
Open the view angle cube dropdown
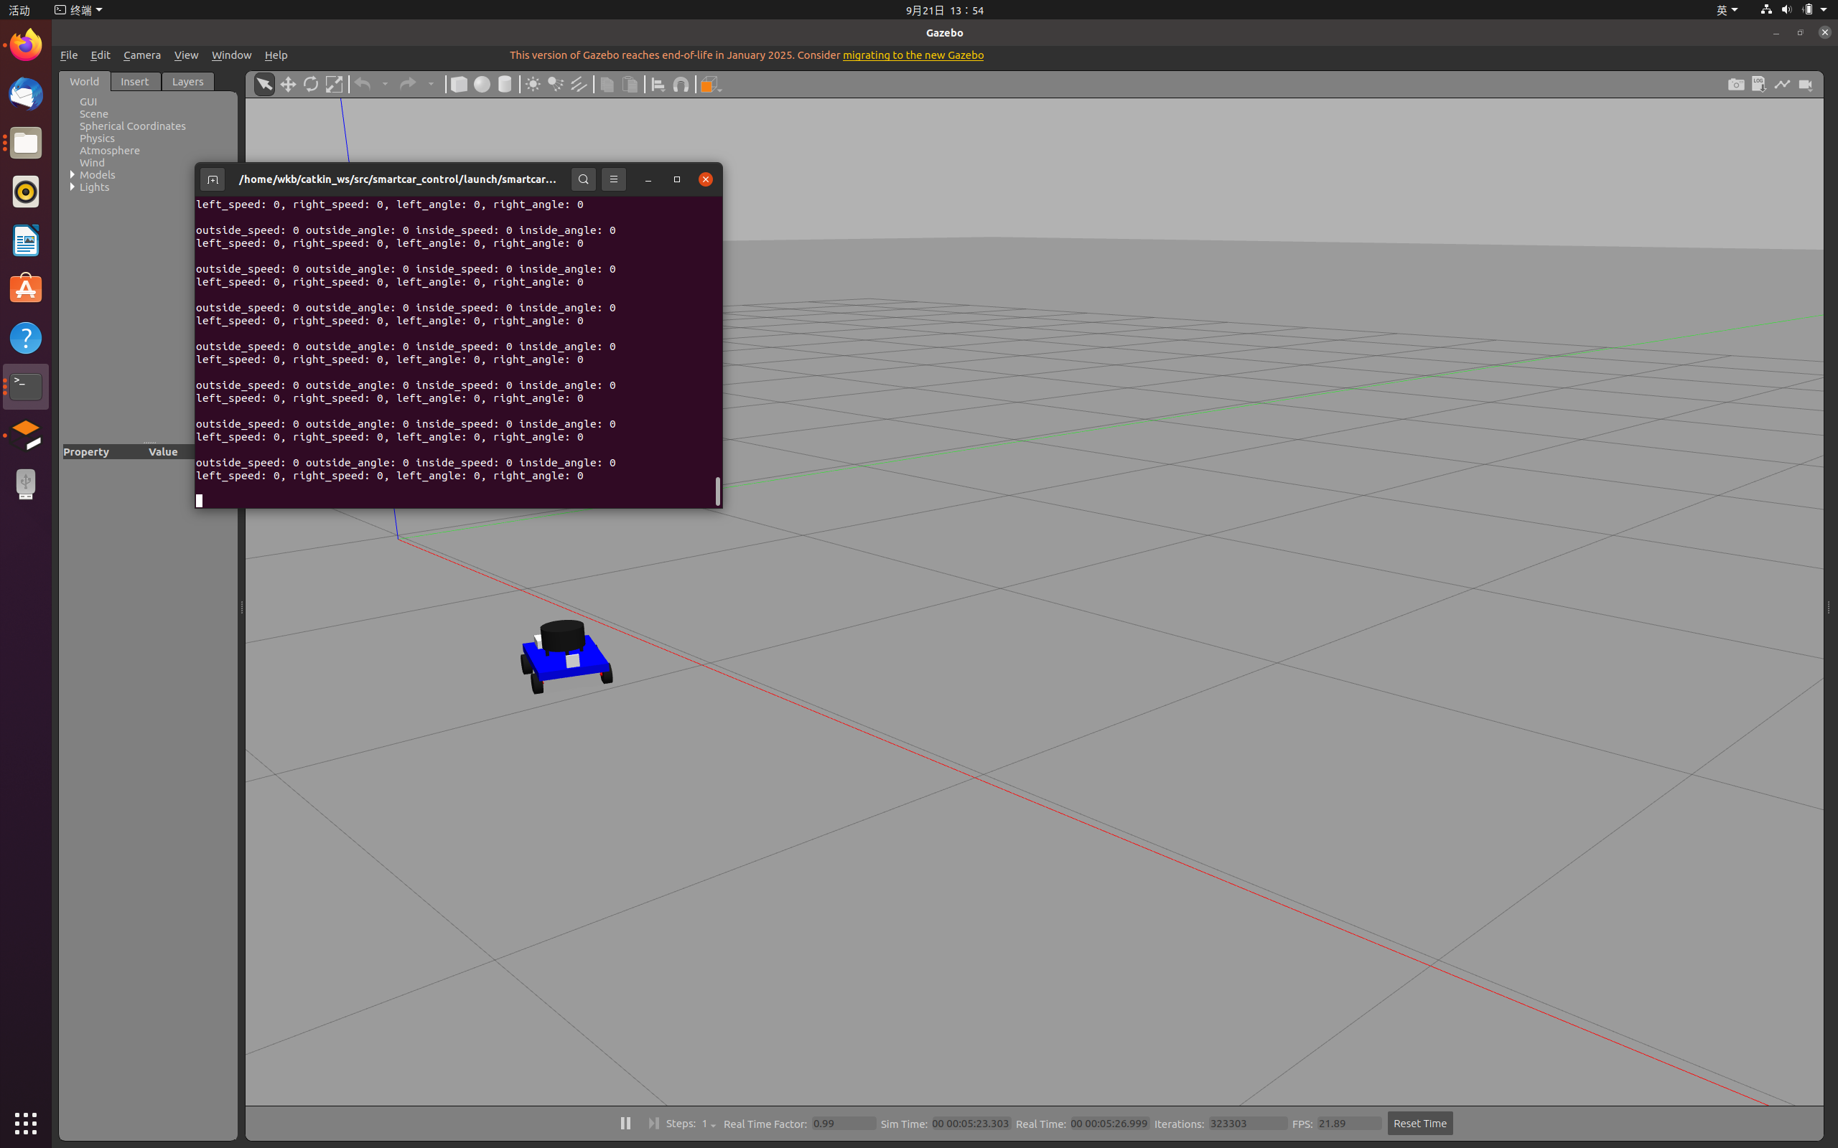click(x=710, y=84)
